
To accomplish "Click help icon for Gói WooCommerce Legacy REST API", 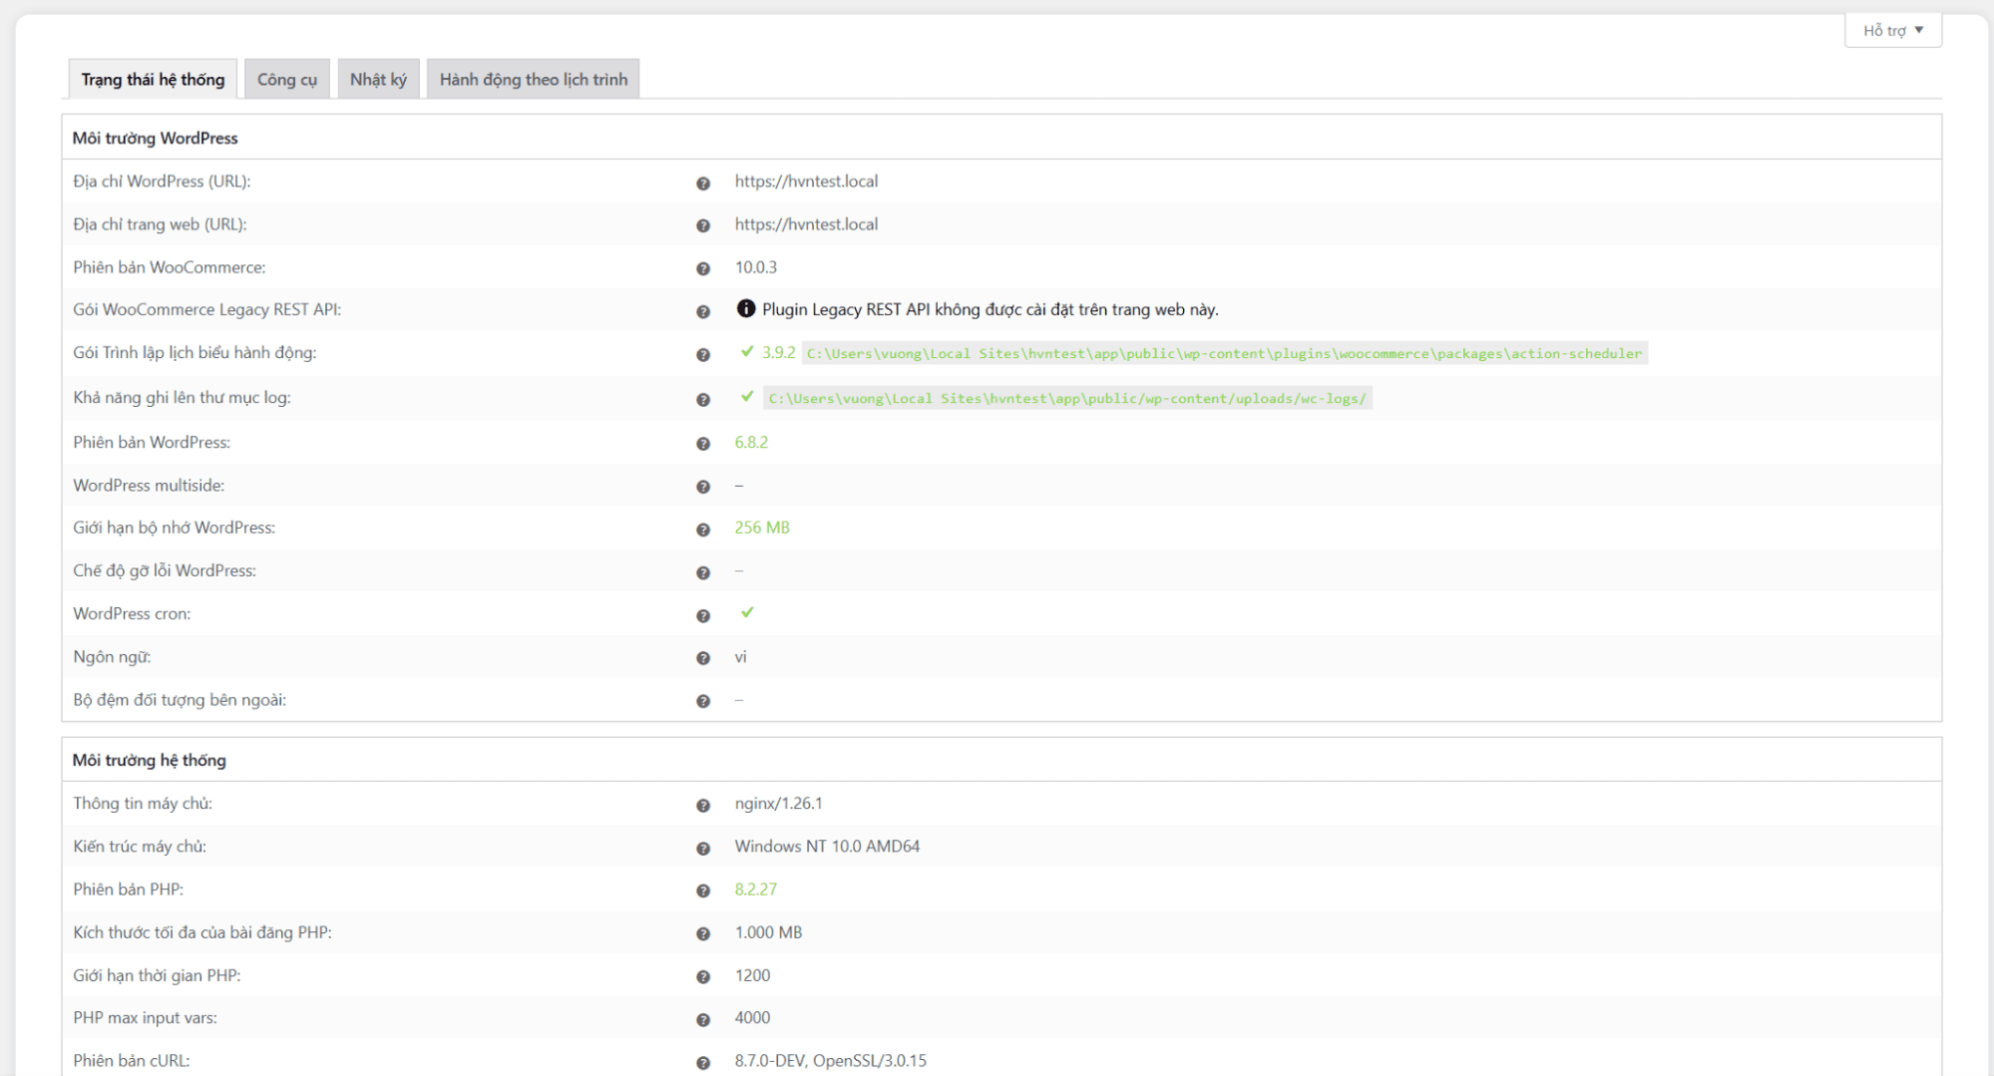I will pos(702,312).
